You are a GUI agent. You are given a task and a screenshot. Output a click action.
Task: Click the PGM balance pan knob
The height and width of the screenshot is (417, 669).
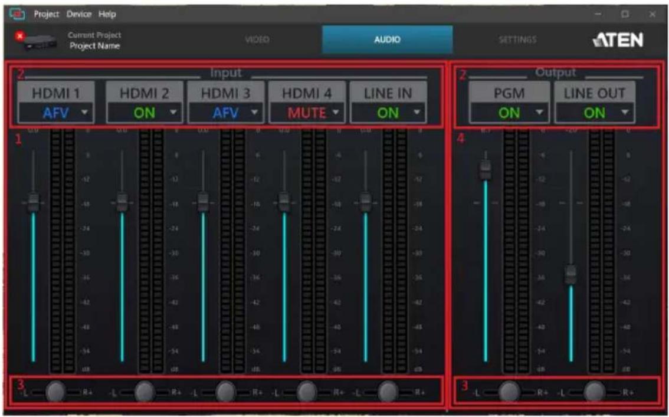509,392
